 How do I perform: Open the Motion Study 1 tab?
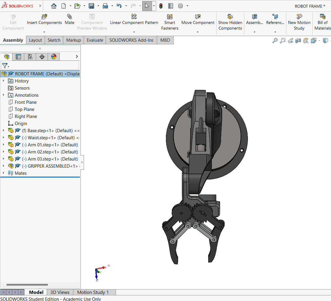[x=93, y=292]
